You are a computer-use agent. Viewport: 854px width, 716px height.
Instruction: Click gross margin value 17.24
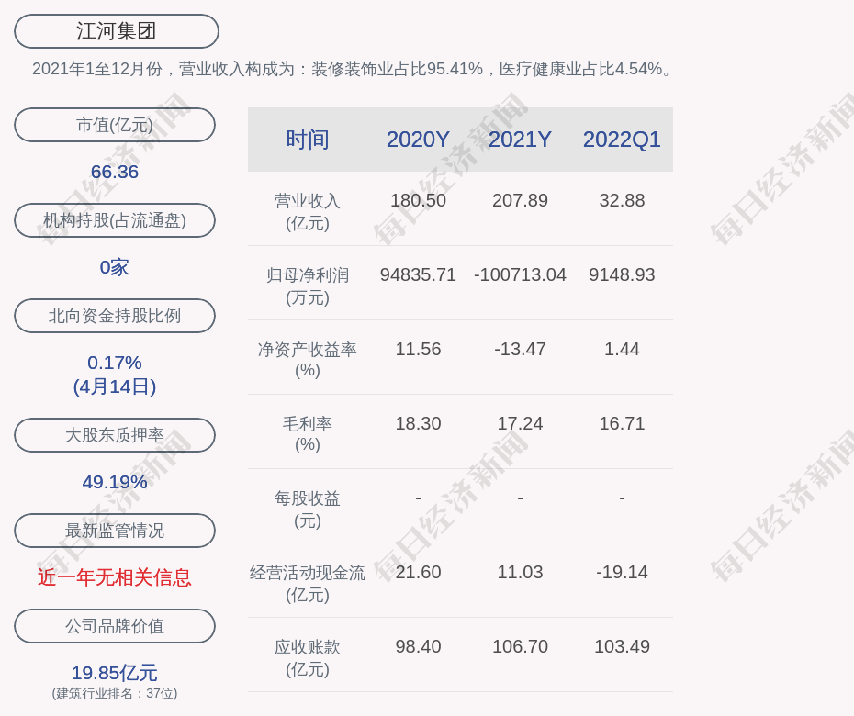tap(520, 423)
